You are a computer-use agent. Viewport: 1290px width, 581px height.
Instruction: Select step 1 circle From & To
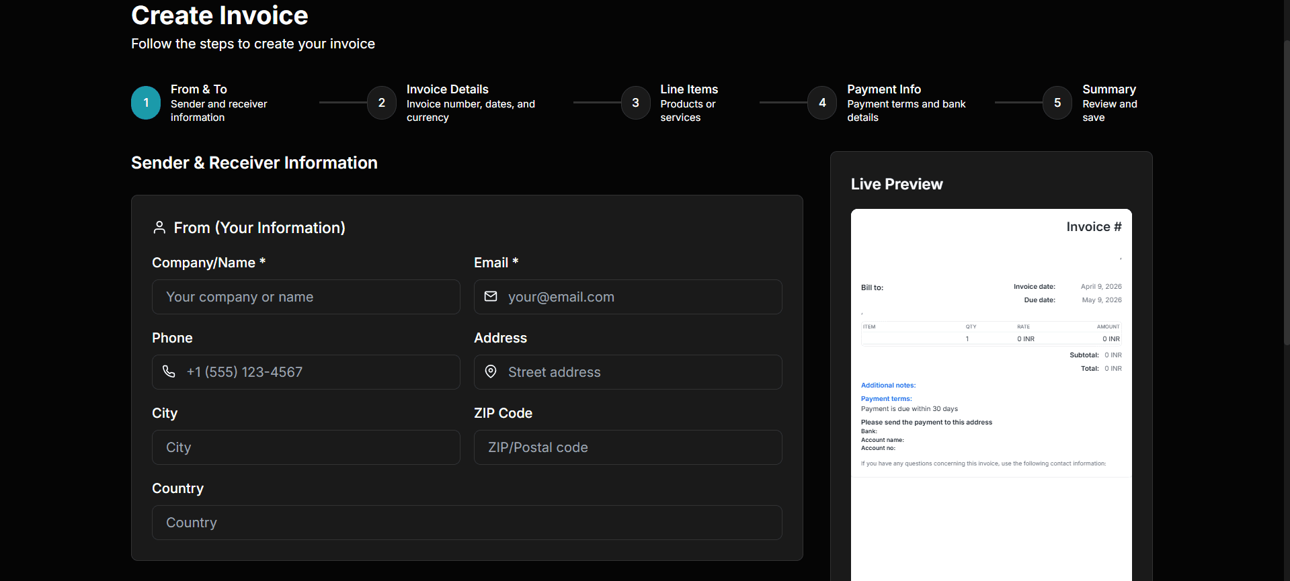coord(146,103)
